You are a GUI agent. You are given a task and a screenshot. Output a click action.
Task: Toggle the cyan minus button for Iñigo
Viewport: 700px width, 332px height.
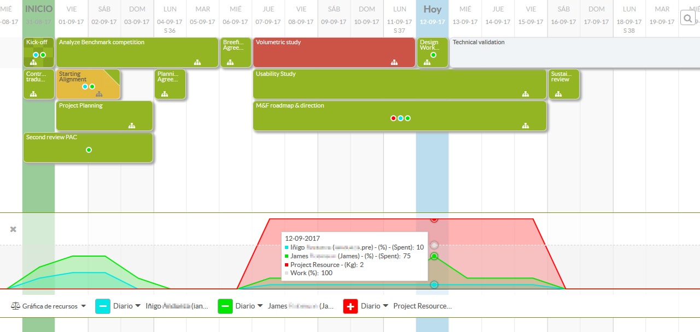click(103, 306)
